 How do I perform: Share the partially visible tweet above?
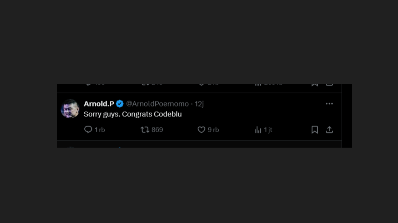pos(329,84)
